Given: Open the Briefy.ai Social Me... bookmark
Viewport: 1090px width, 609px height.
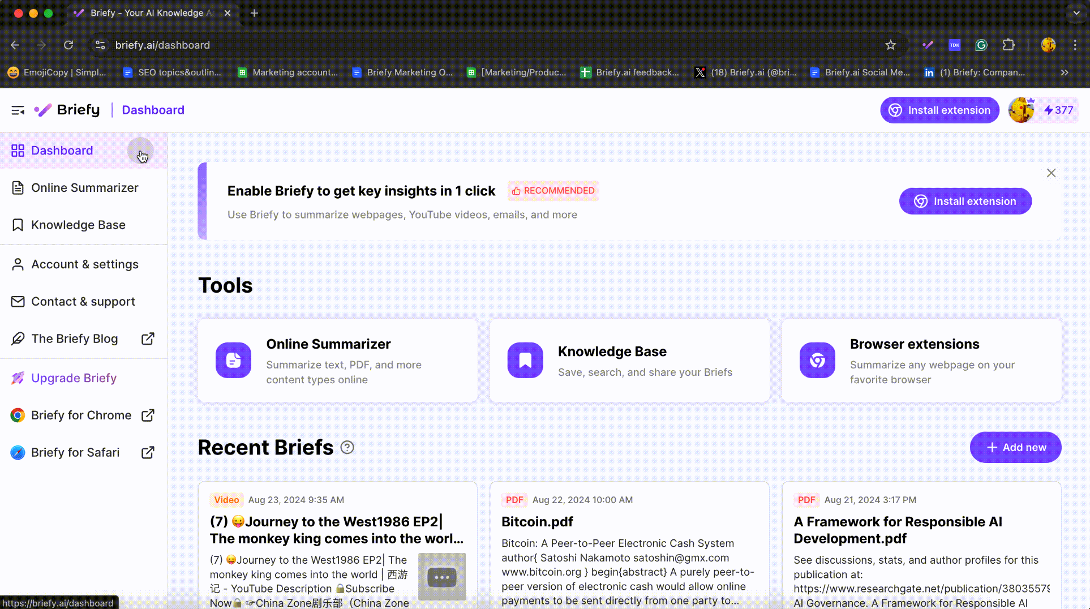Looking at the screenshot, I should [860, 72].
